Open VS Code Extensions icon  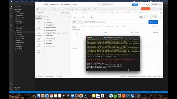tap(11, 25)
